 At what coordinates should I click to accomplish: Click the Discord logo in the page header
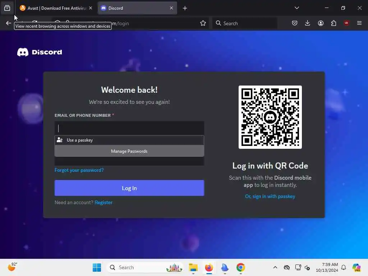click(40, 52)
